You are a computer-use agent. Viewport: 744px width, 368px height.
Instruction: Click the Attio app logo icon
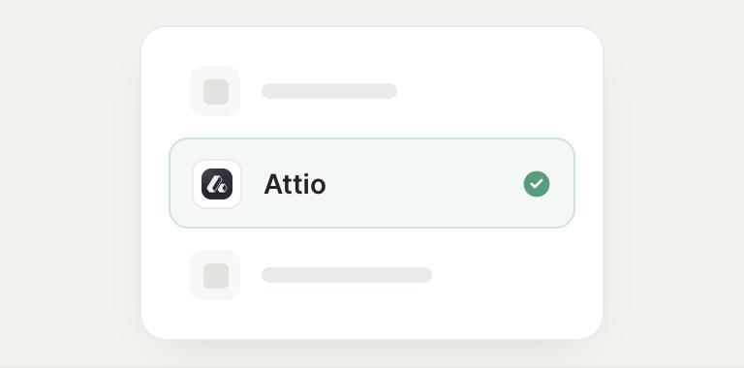[x=217, y=184]
